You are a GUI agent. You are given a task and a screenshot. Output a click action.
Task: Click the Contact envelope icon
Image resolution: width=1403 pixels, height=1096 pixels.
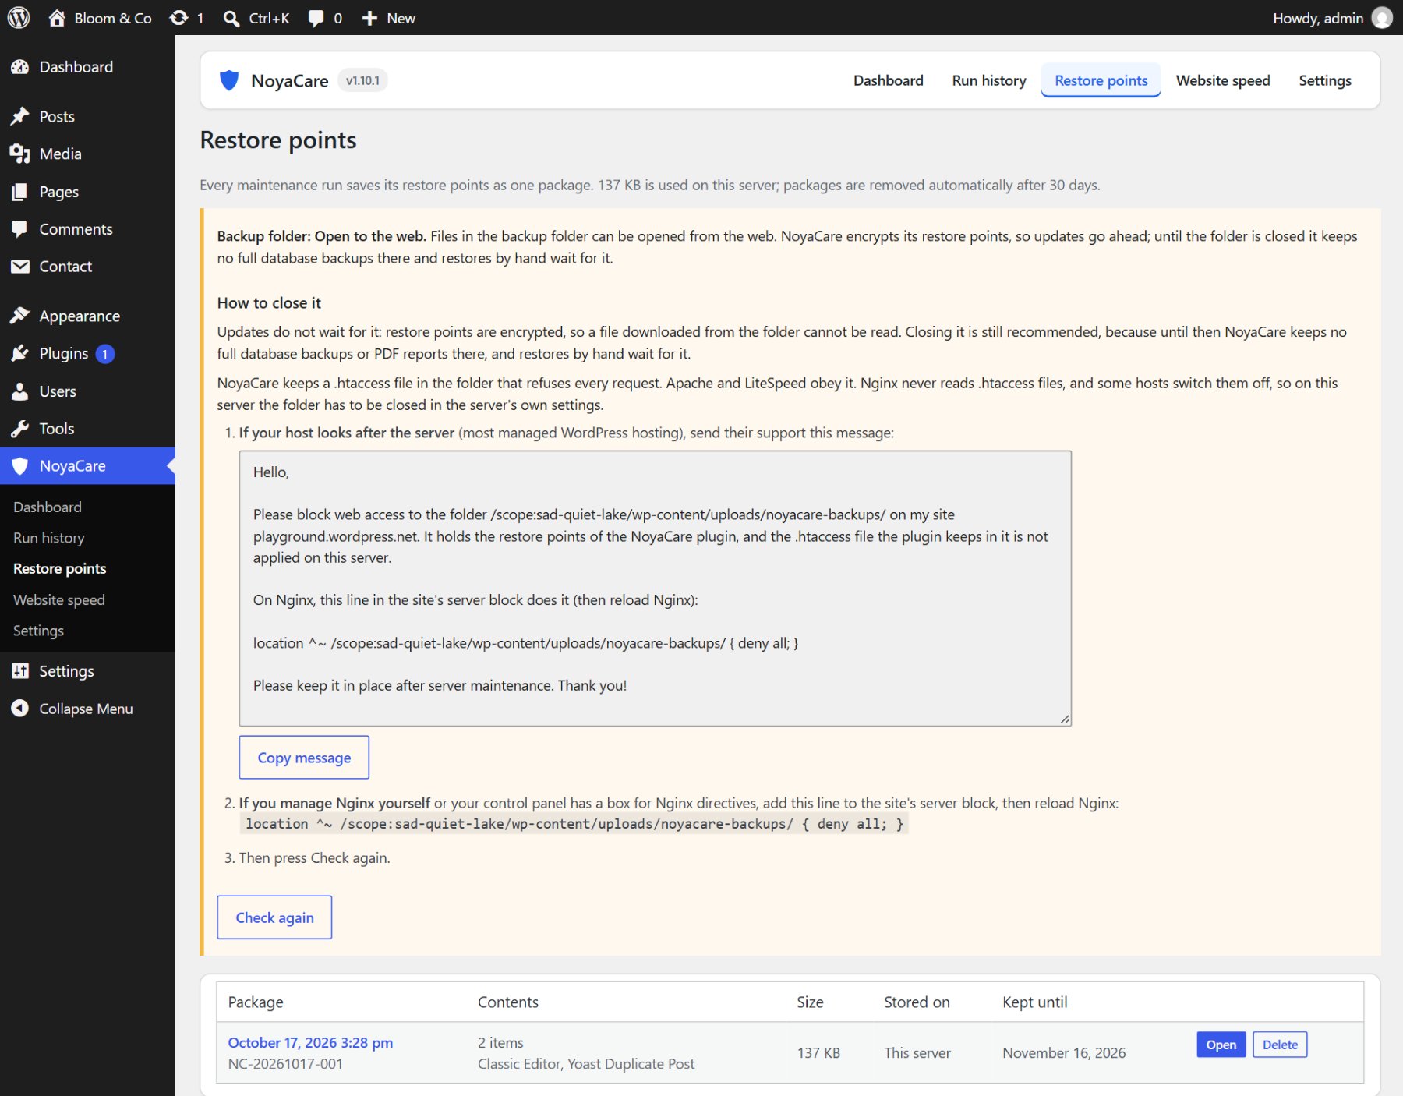coord(20,267)
